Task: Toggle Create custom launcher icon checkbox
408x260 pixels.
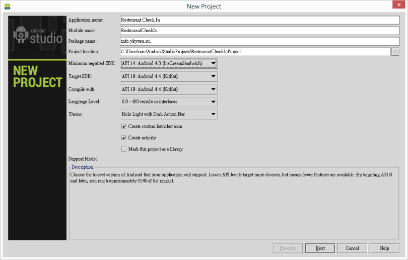Action: pos(124,126)
